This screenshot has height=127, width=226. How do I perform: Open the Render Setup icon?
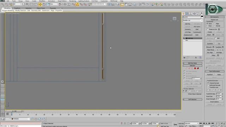(x=139, y=5)
